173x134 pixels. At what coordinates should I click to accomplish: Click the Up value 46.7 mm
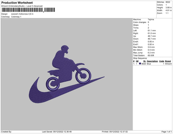[x=152, y=36]
